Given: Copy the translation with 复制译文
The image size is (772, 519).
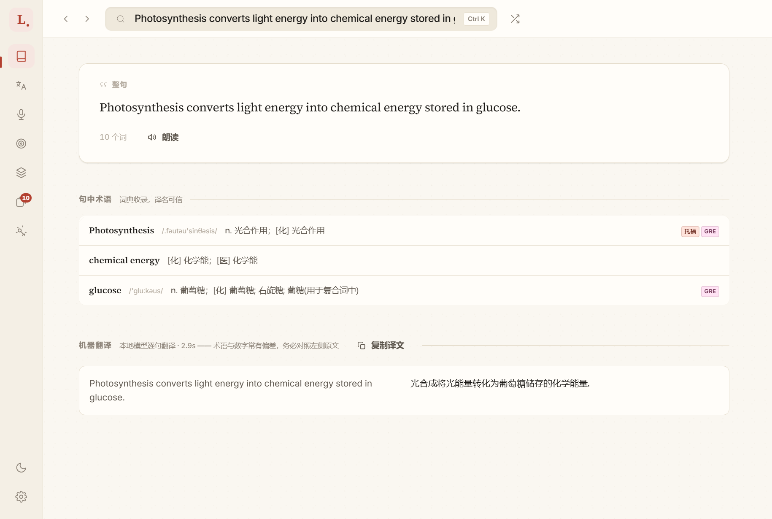Looking at the screenshot, I should coord(381,346).
